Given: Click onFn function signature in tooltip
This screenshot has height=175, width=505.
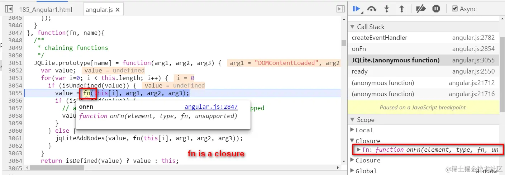Looking at the screenshot, I should click(158, 116).
